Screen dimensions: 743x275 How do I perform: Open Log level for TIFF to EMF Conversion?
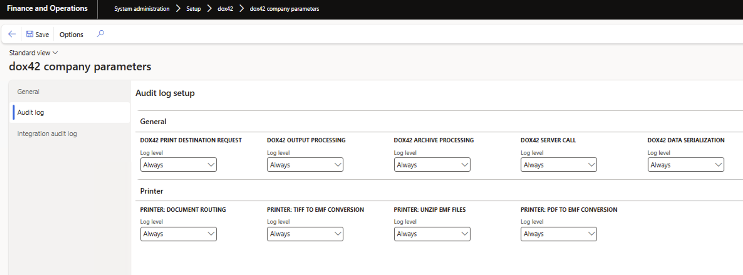tap(305, 234)
